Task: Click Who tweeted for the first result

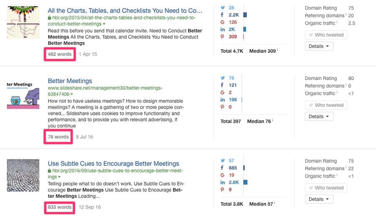Action: [326, 35]
